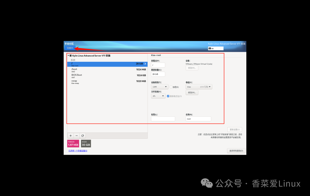The height and width of the screenshot is (196, 310).
Task: Click the 标签 label input field
Action: click(x=163, y=119)
